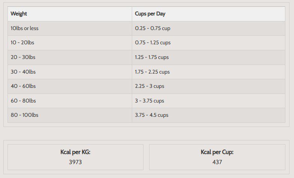Screen dimensions: 294x178
Task: Click the Kcal per KG label
Action: coord(75,152)
